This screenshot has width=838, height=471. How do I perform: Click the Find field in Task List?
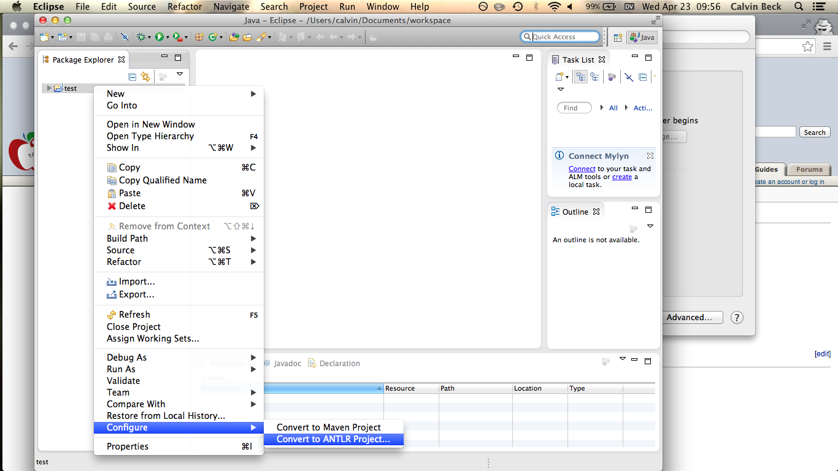(x=574, y=108)
